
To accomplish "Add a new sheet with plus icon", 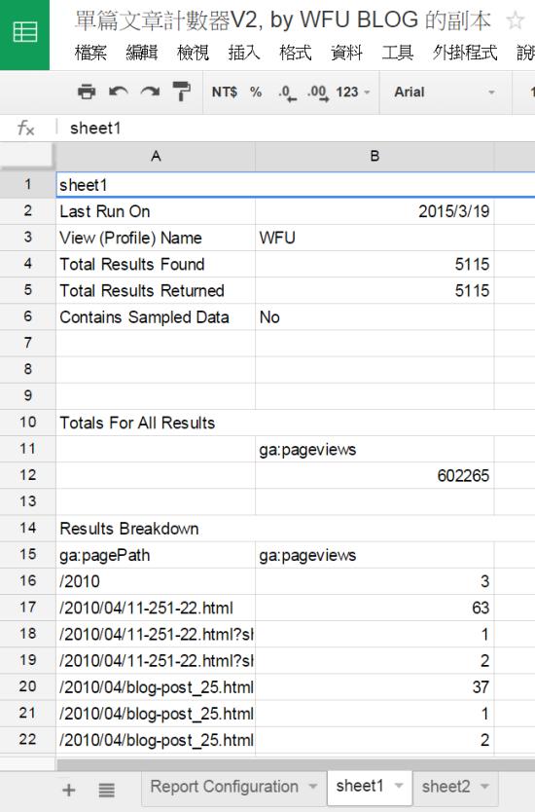I will point(69,790).
